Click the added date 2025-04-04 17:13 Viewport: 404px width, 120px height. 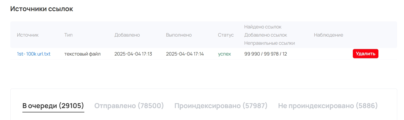click(x=133, y=54)
